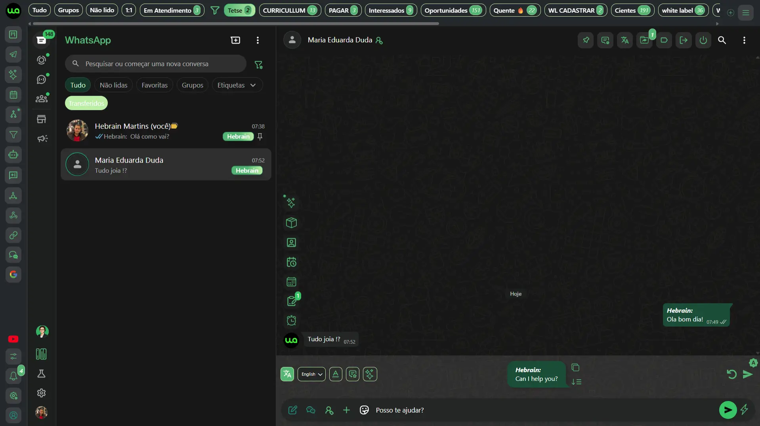Select the CURRICULLUM tab
Viewport: 760px width, 426px height.
point(290,10)
